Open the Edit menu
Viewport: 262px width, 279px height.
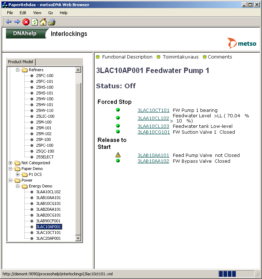click(23, 13)
